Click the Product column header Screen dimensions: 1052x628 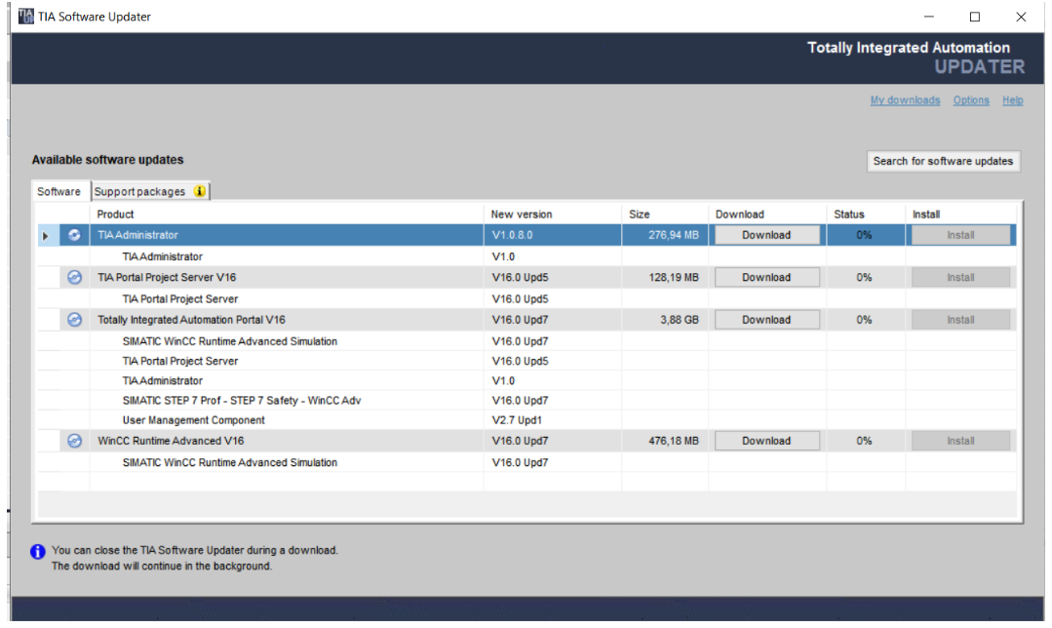click(x=287, y=214)
